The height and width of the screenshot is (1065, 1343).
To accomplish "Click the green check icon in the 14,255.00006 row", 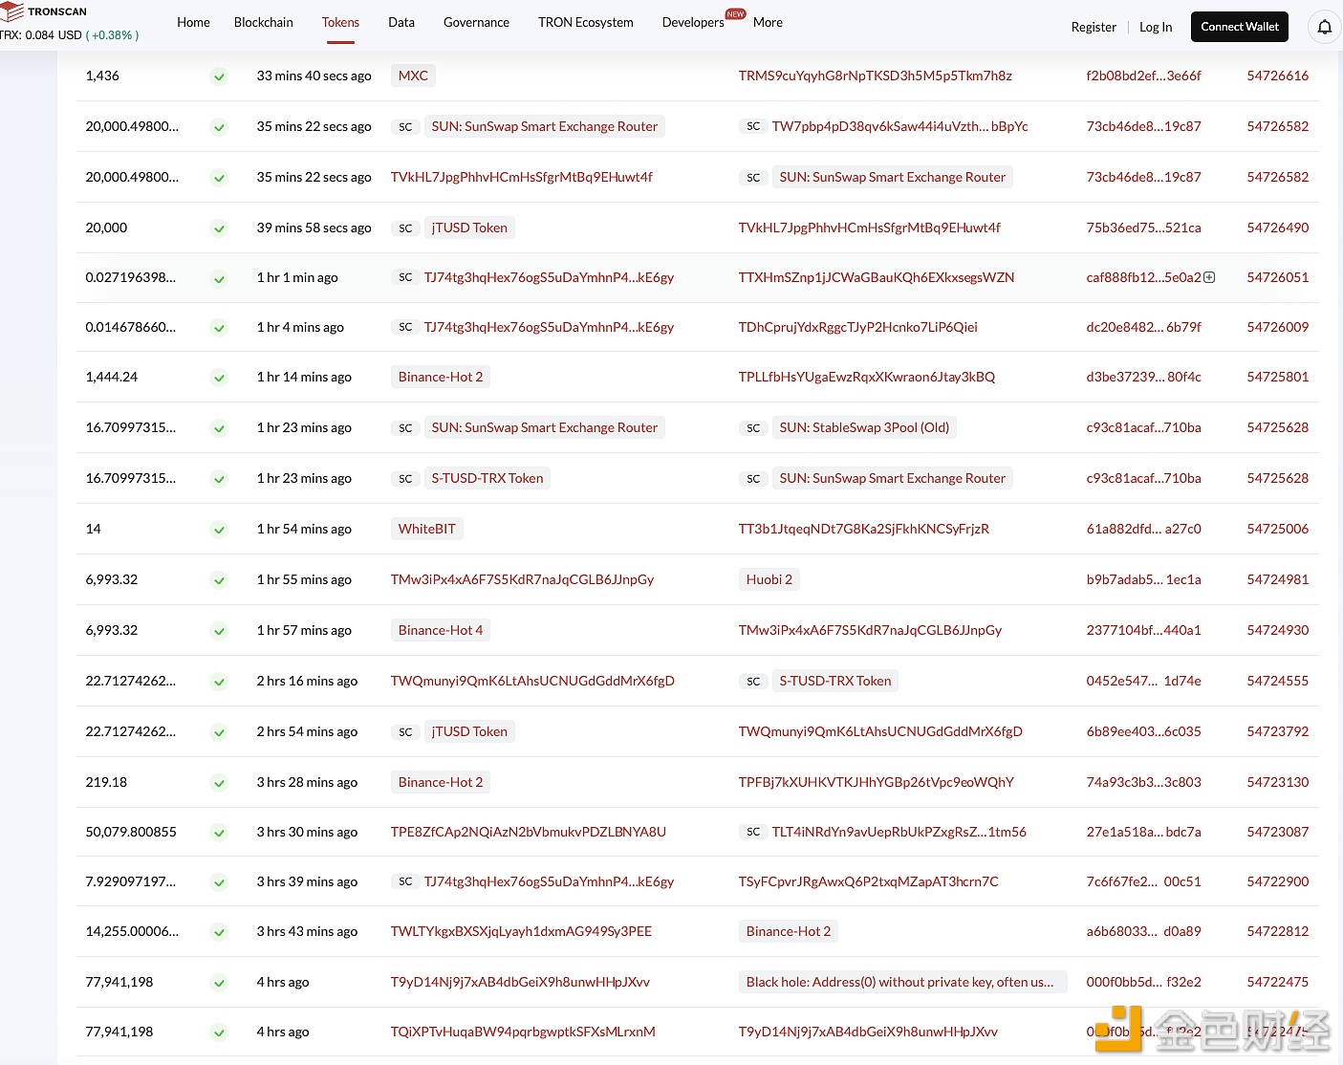I will click(x=219, y=932).
